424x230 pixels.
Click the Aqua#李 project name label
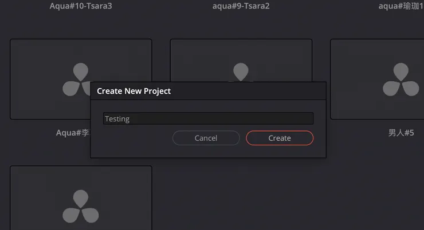tap(73, 133)
